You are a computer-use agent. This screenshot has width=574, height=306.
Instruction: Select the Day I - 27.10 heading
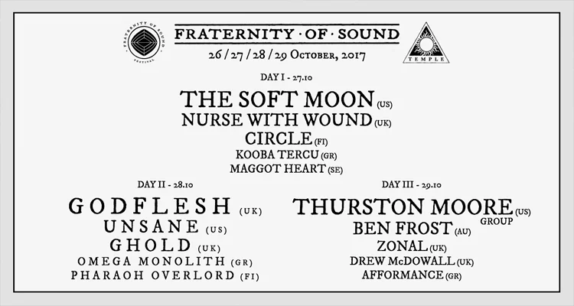pyautogui.click(x=286, y=77)
